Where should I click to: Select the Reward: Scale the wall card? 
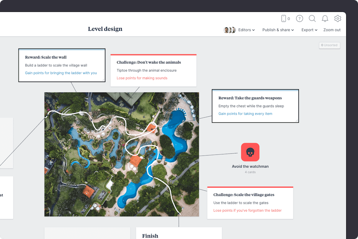click(62, 65)
